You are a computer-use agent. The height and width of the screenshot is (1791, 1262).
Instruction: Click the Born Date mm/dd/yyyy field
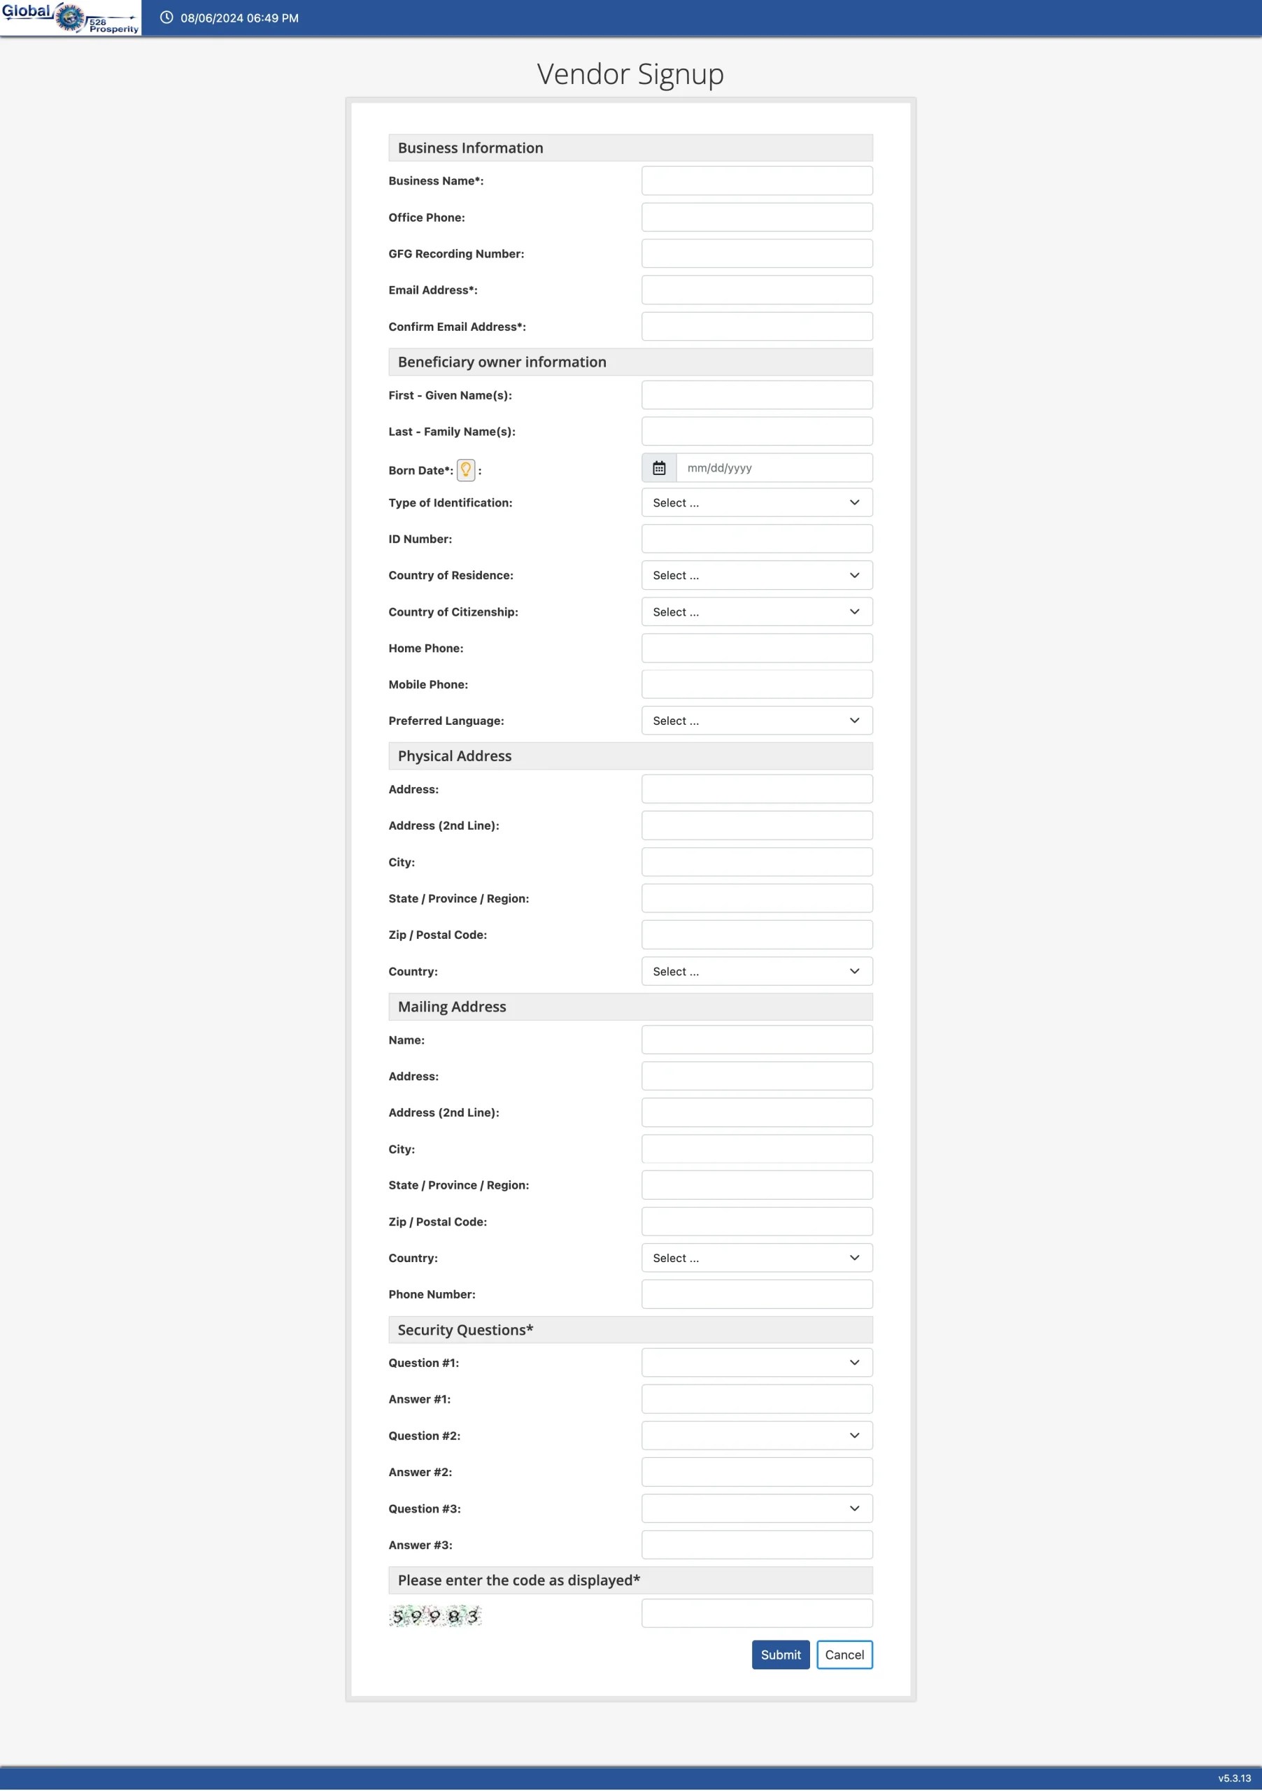[x=774, y=468]
